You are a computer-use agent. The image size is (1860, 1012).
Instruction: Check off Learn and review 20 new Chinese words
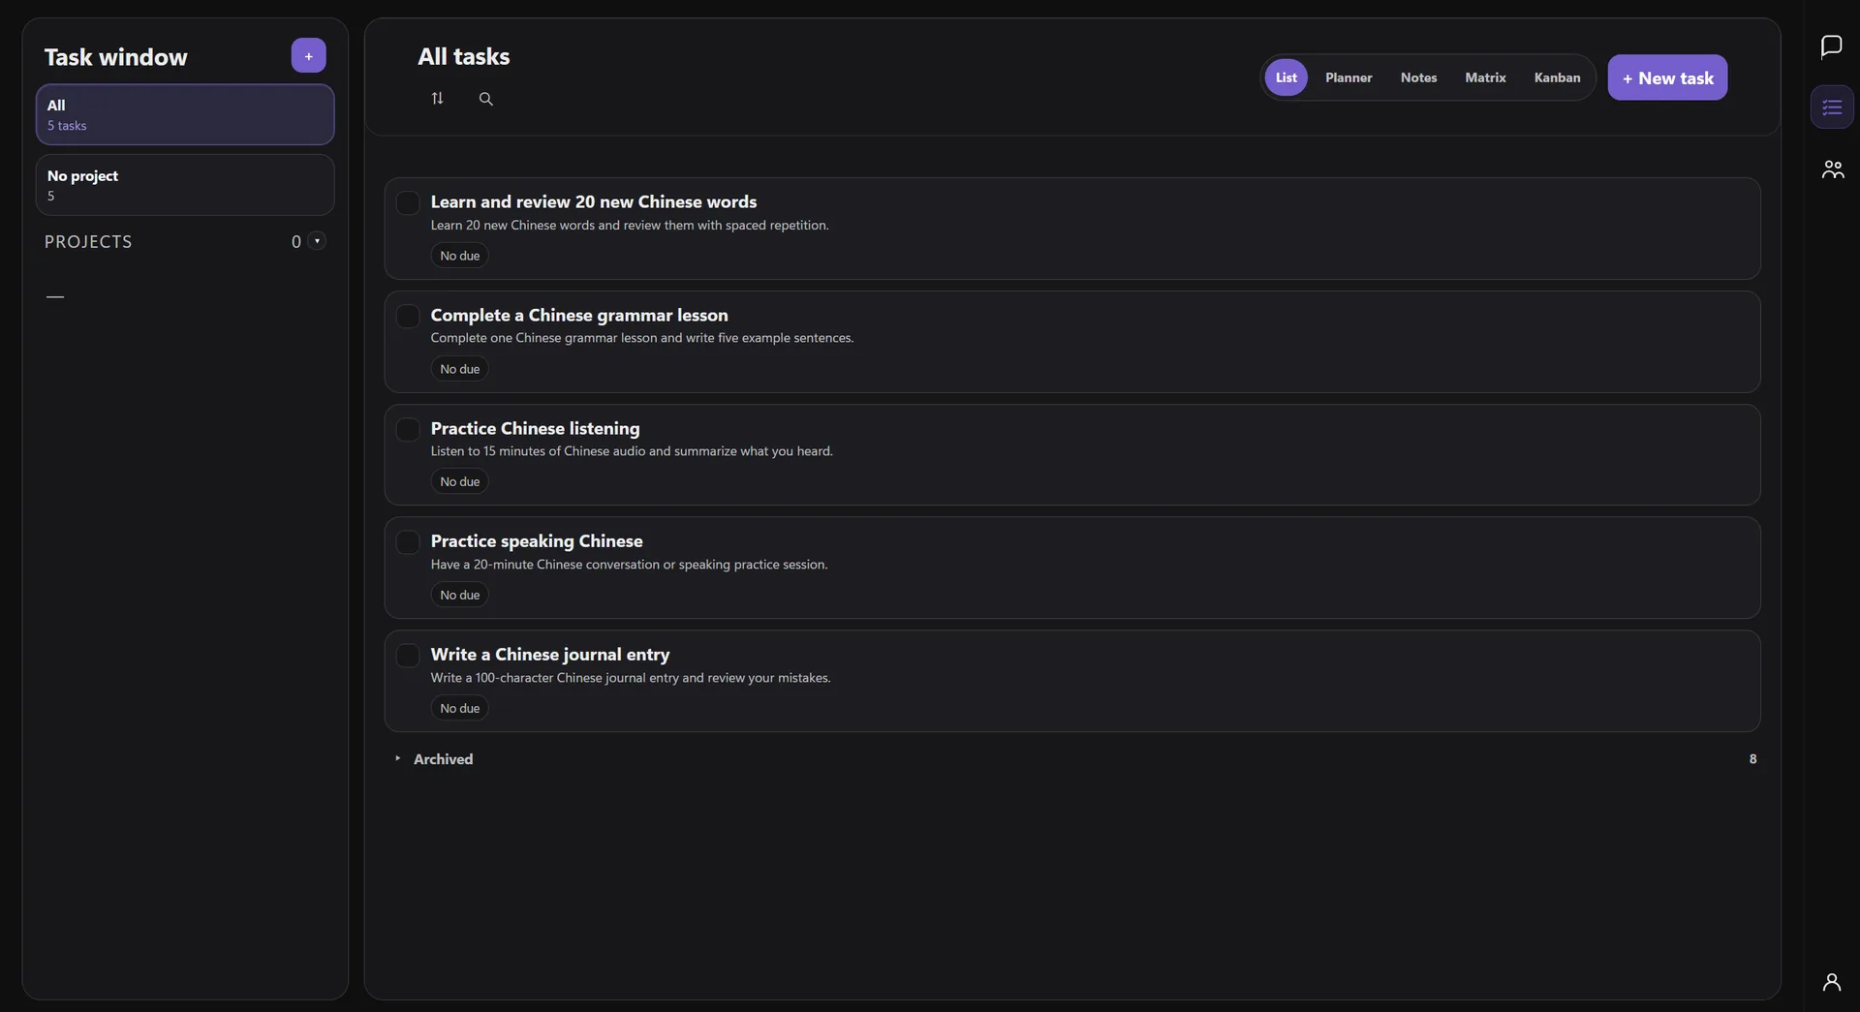pyautogui.click(x=408, y=202)
